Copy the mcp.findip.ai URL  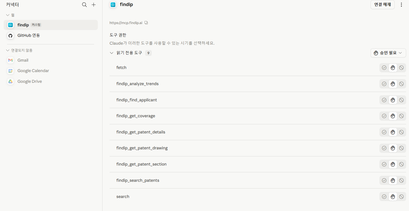(146, 23)
